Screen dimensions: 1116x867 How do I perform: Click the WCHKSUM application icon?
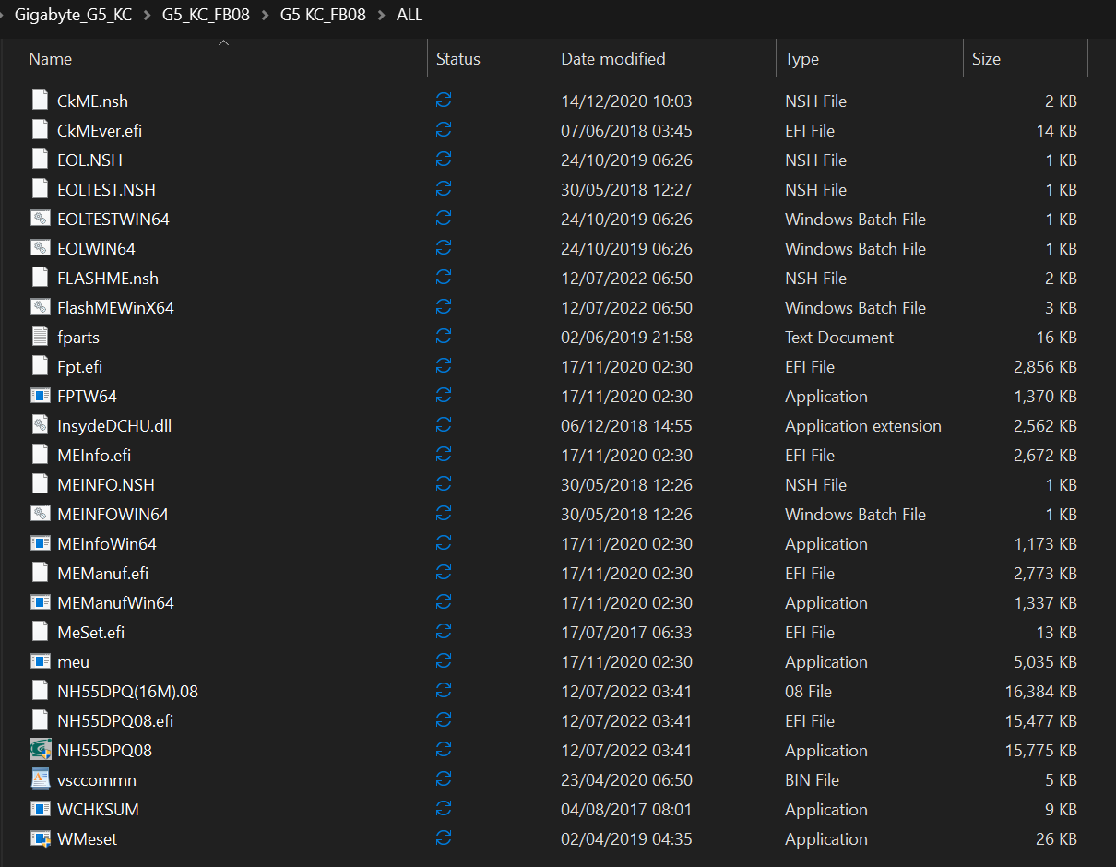(40, 809)
